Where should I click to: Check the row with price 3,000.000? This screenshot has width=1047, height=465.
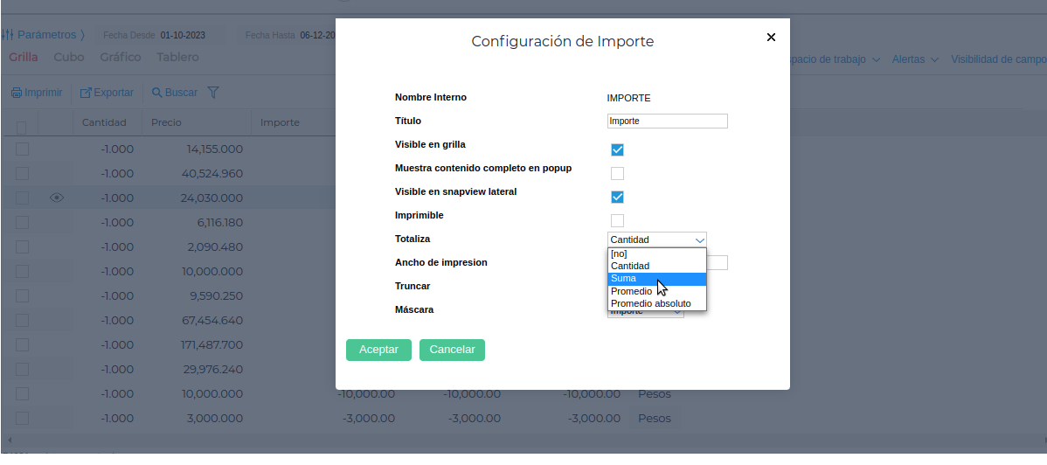pos(22,418)
